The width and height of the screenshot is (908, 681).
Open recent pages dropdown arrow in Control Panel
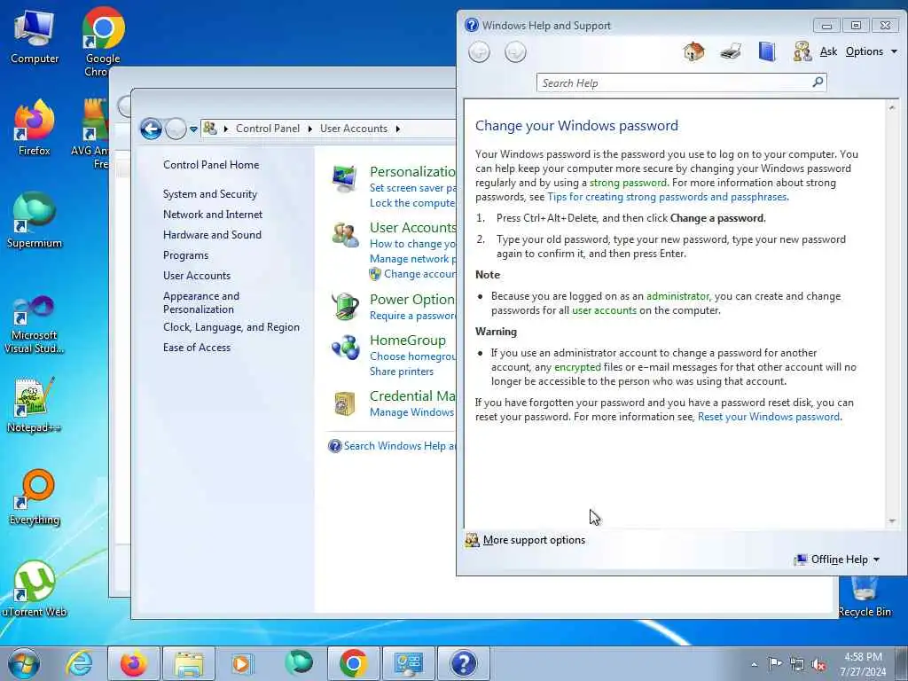pos(193,129)
